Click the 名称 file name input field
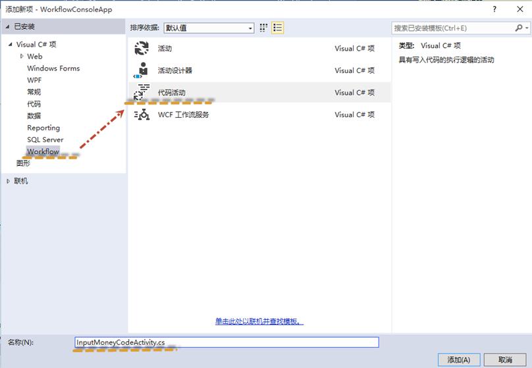Image resolution: width=532 pixels, height=368 pixels. (226, 342)
